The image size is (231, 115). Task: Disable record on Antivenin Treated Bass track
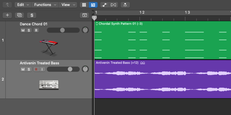coord(36,69)
